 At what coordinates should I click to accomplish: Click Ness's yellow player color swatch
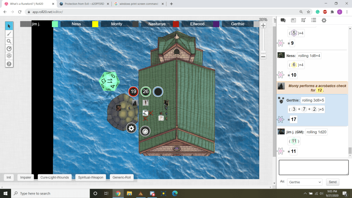[95, 24]
